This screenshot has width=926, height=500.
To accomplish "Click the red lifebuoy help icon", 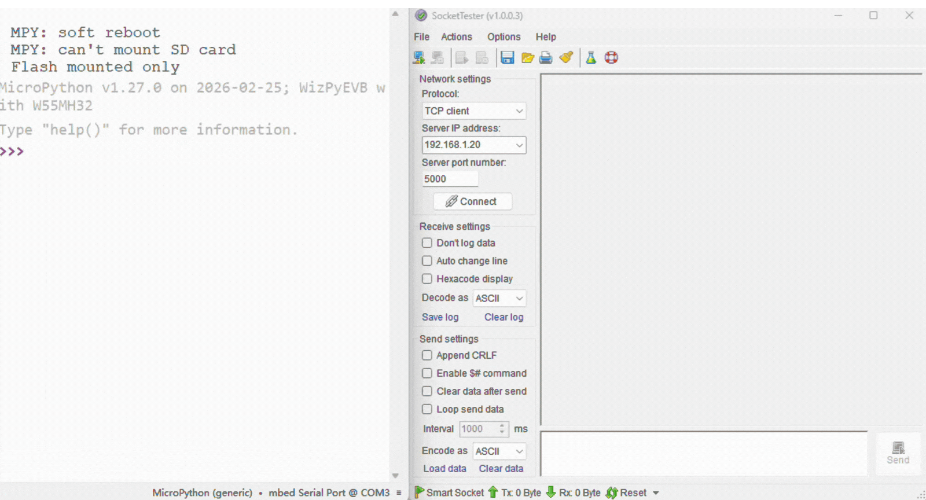I will [x=611, y=57].
